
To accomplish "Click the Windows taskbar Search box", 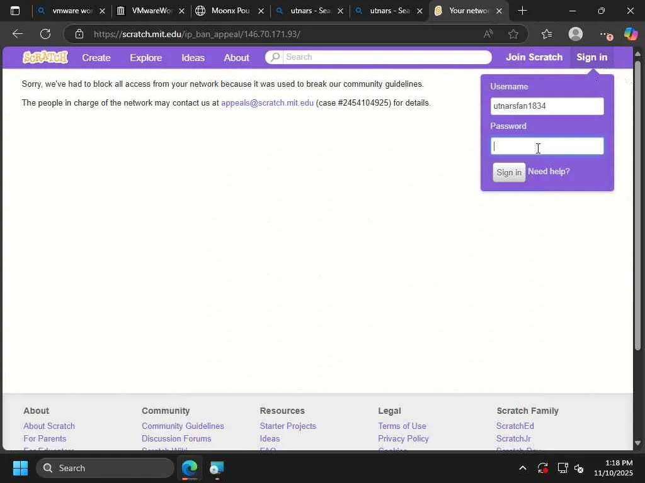I will pyautogui.click(x=105, y=468).
